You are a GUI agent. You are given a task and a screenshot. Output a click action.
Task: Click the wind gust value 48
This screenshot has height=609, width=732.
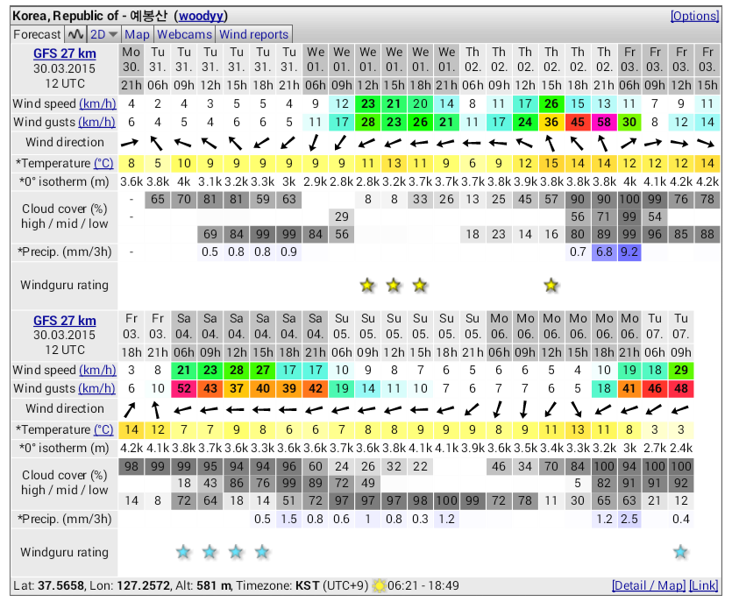point(680,389)
